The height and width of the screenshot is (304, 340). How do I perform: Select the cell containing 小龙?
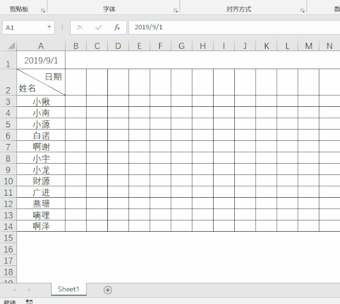coord(41,169)
